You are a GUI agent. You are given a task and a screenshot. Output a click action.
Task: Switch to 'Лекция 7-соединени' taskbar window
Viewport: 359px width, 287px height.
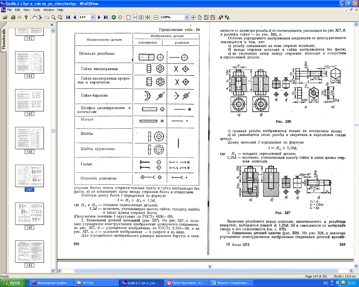(231, 283)
